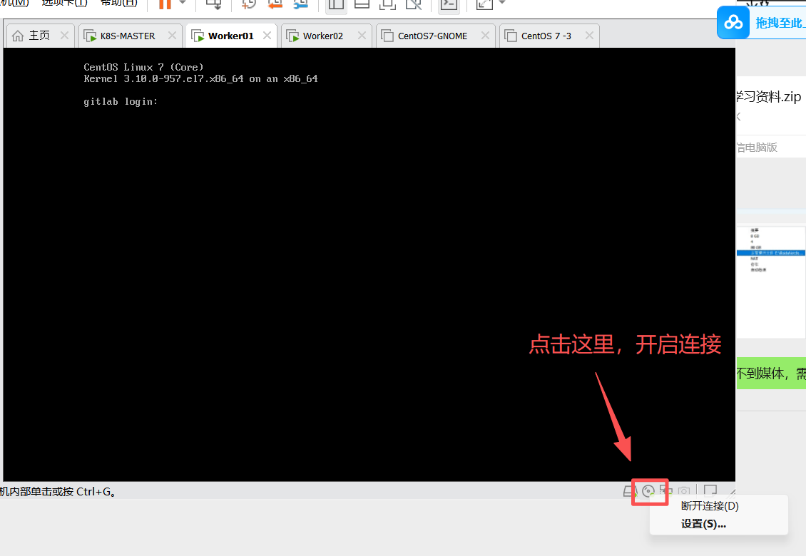Image resolution: width=806 pixels, height=556 pixels.
Task: Close the CentOS 7 -3 tab
Action: [590, 36]
